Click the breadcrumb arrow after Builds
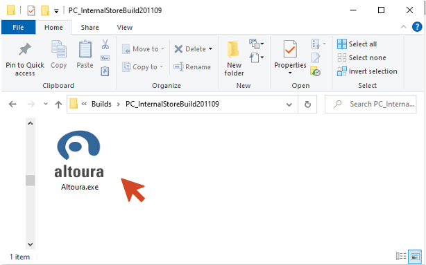This screenshot has height=265, width=426. coord(119,104)
